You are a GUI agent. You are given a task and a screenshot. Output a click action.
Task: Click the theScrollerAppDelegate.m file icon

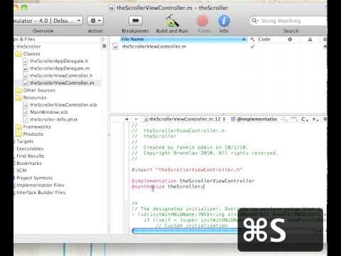click(26, 68)
